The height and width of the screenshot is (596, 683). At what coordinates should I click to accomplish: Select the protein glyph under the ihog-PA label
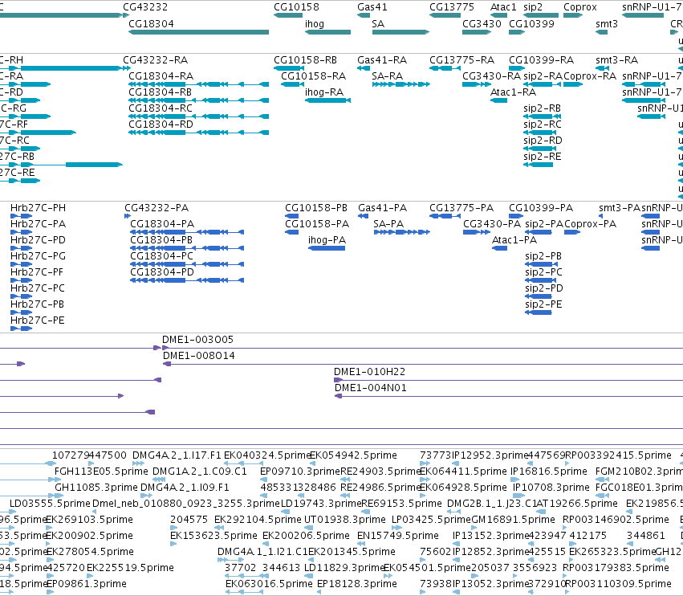pyautogui.click(x=327, y=248)
